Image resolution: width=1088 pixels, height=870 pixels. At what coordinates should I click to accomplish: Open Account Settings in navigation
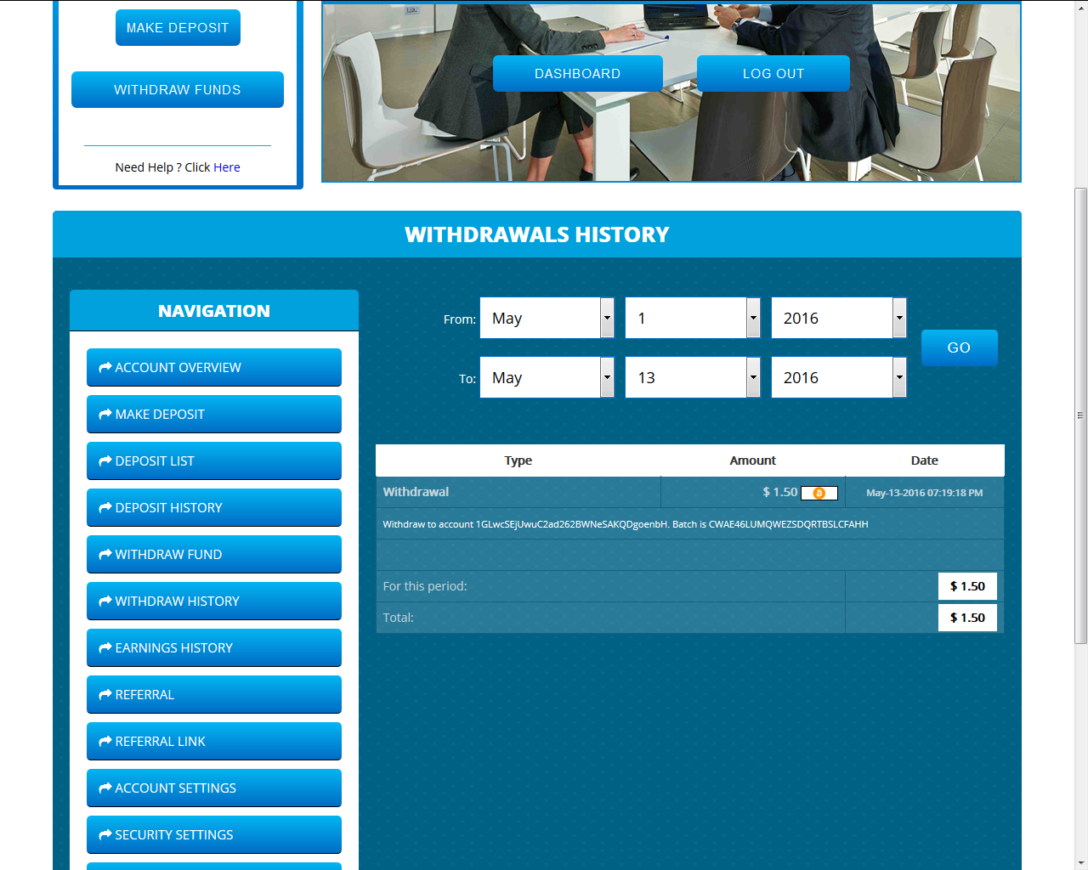(x=214, y=788)
